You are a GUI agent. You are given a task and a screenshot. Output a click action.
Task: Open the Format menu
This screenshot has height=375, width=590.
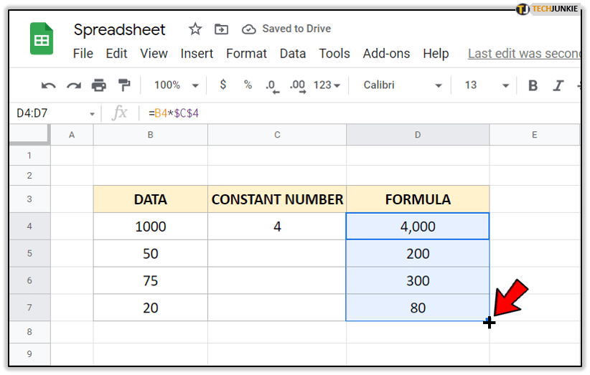coord(246,54)
